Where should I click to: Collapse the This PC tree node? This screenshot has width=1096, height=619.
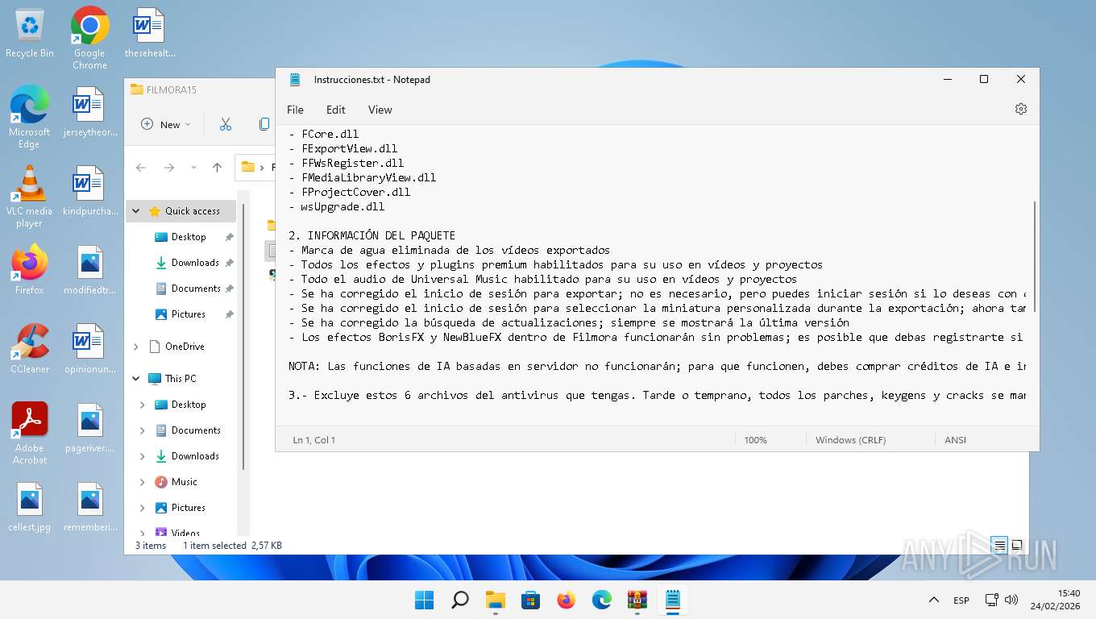135,379
